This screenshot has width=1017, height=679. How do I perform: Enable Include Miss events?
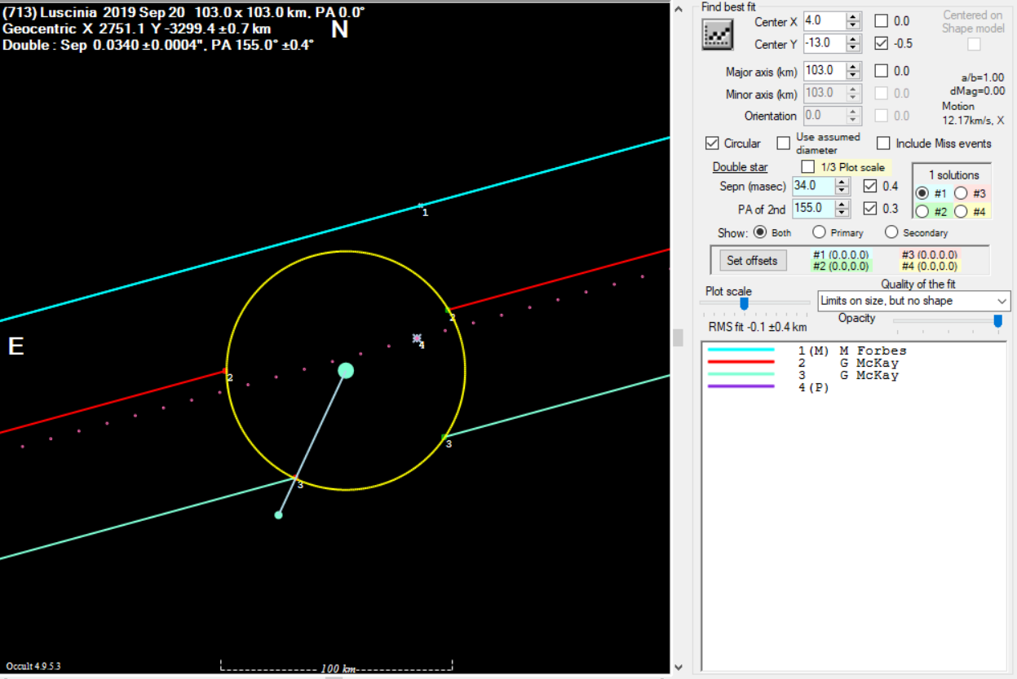[x=883, y=143]
